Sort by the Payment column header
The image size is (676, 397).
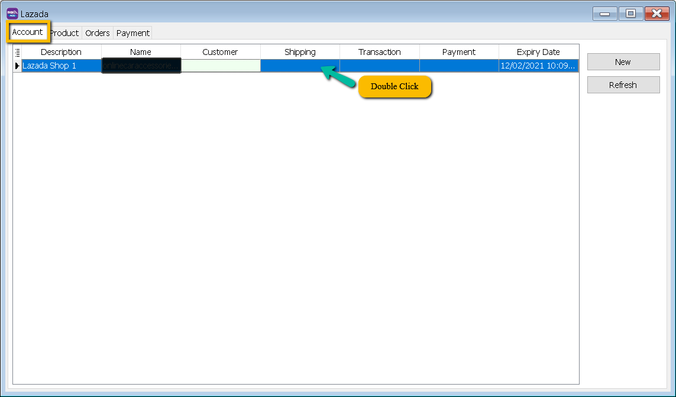click(x=459, y=52)
